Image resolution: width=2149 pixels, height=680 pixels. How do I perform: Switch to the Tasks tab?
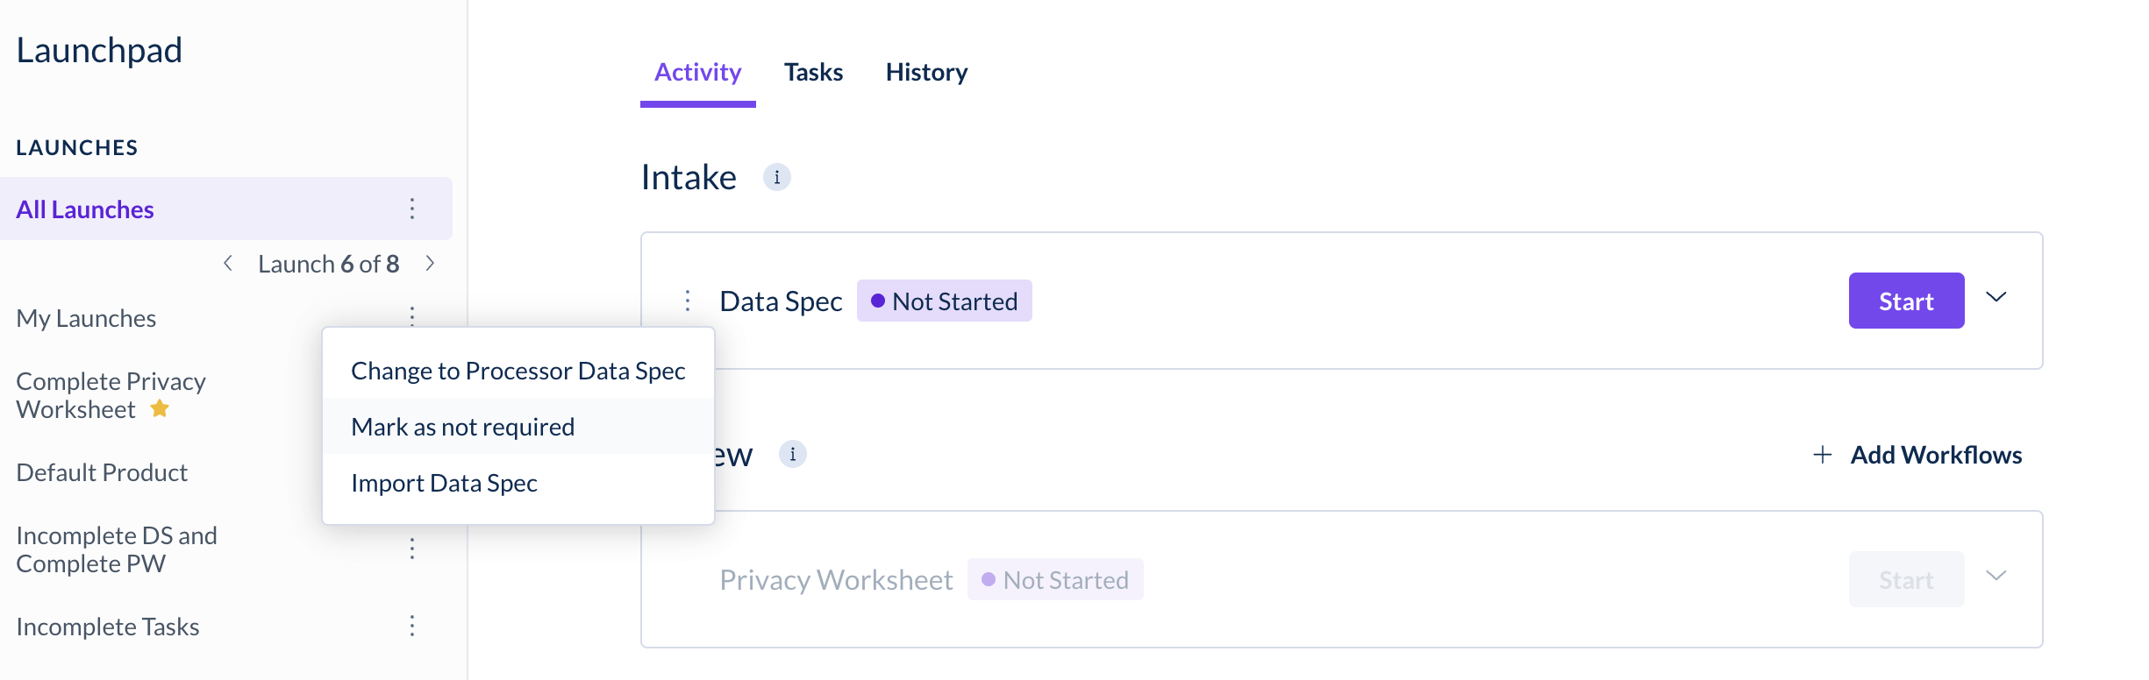[x=813, y=72]
